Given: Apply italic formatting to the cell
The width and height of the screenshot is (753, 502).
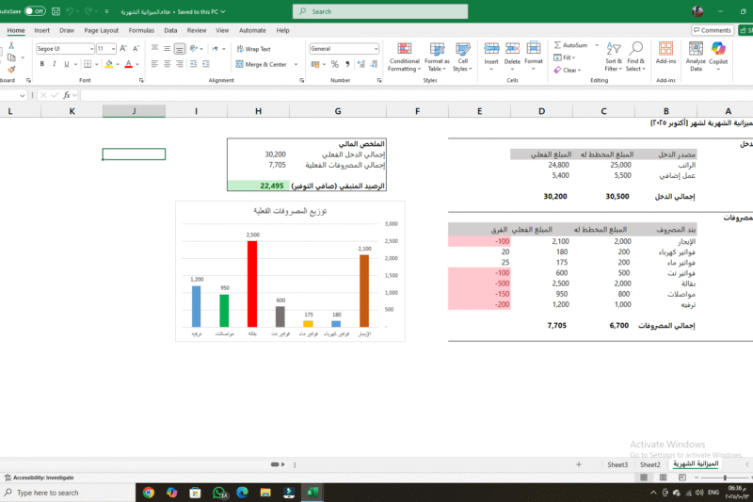Looking at the screenshot, I should pos(55,64).
